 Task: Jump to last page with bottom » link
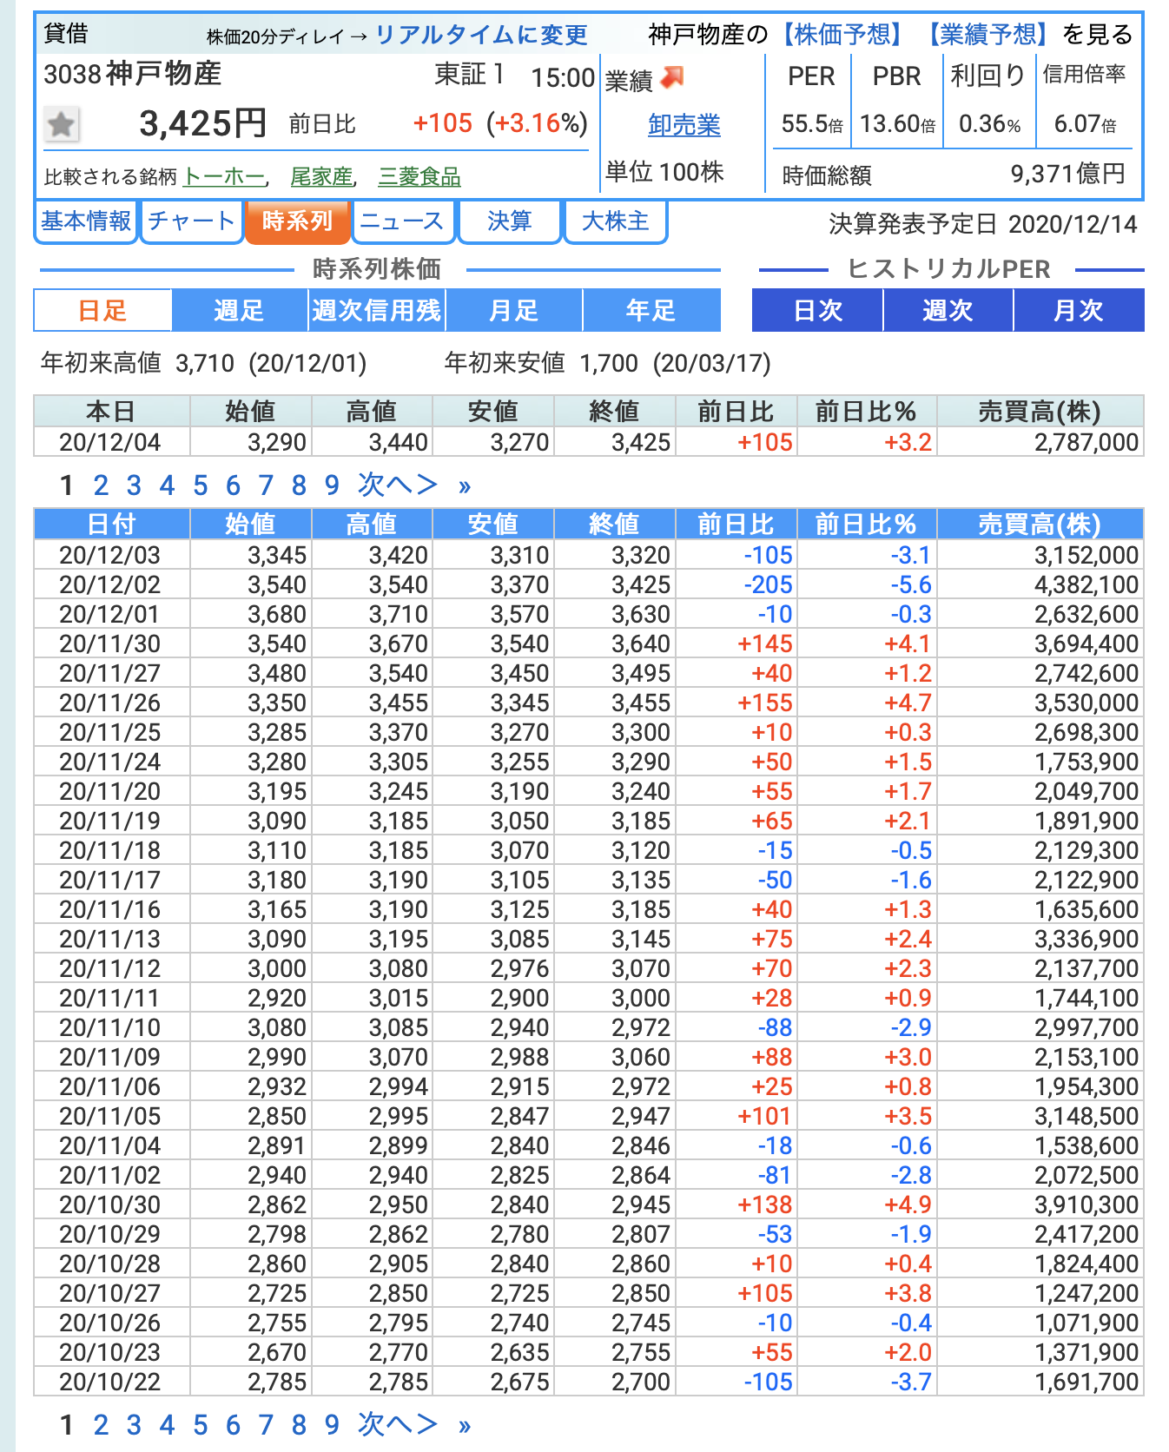click(465, 1426)
